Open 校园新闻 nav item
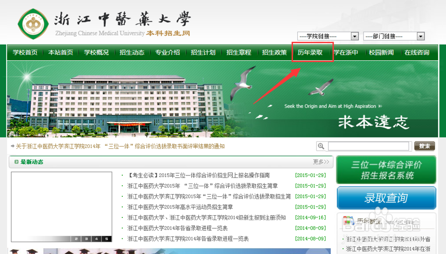Image resolution: width=446 pixels, height=254 pixels. [381, 52]
